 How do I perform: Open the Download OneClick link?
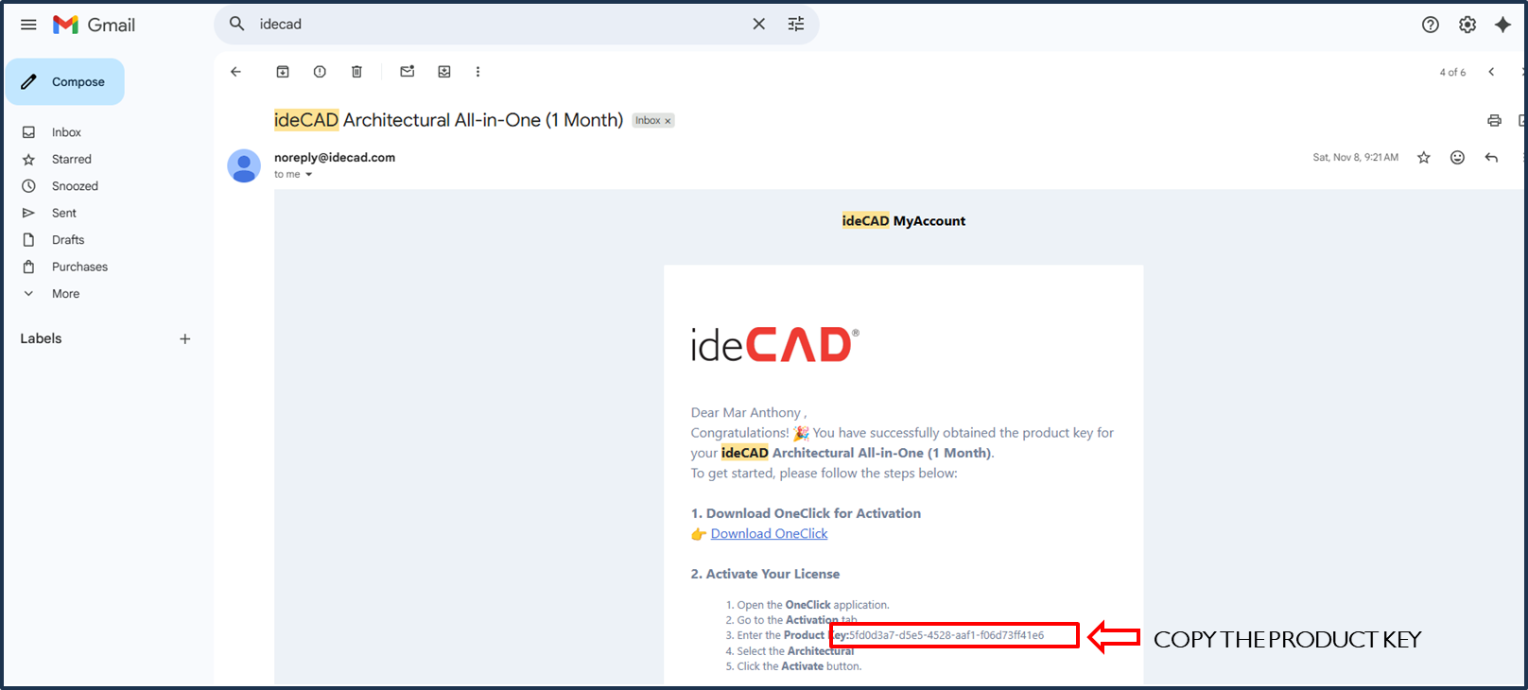(x=769, y=534)
